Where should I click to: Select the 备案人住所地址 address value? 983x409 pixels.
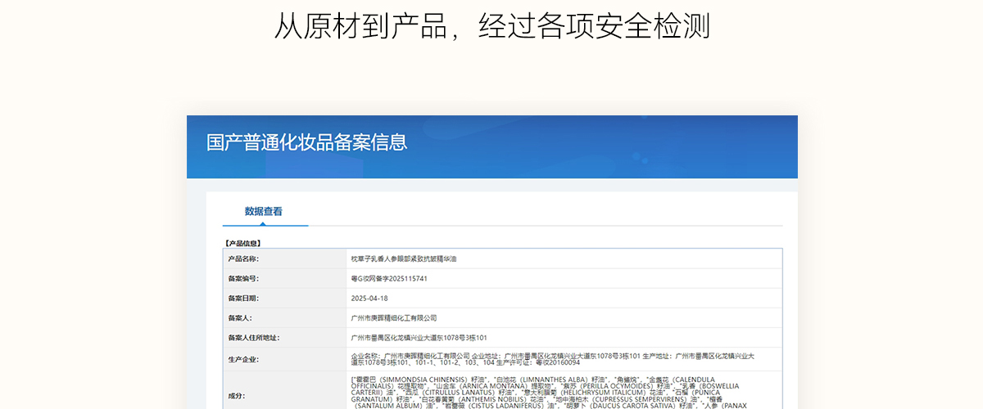click(419, 337)
